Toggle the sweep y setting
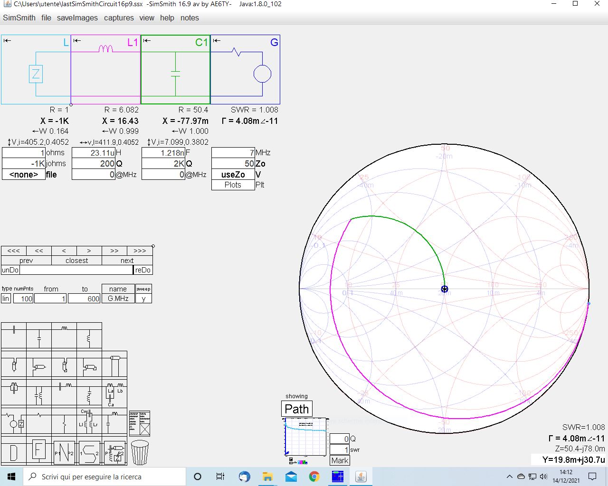Viewport: 608px width, 486px height. pos(143,299)
